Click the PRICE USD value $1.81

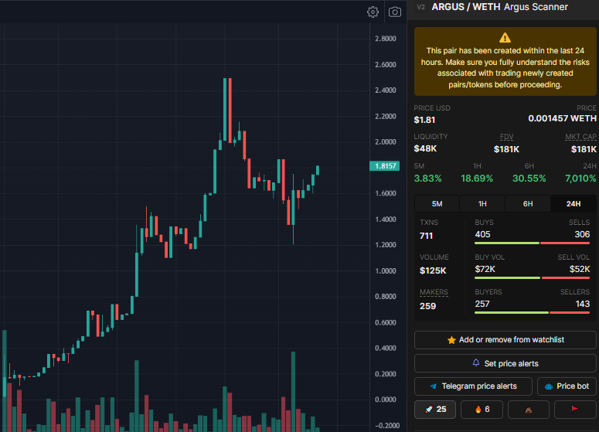(424, 120)
